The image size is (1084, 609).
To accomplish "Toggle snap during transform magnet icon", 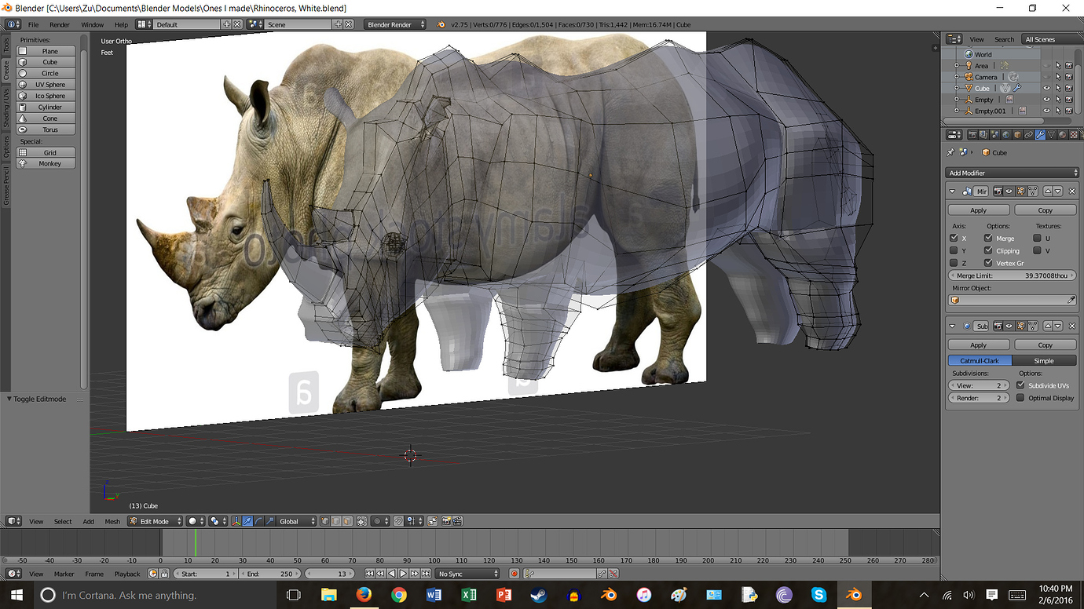I will [x=399, y=521].
